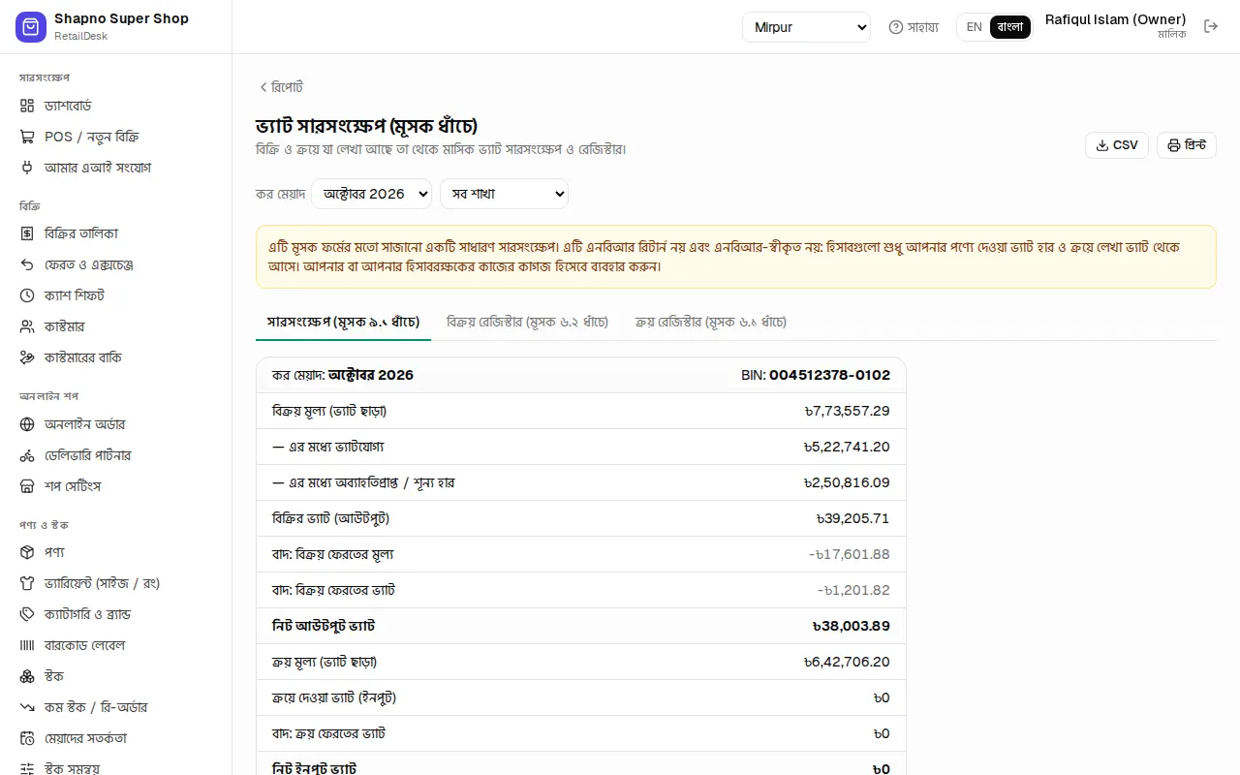Click the user name Rafiqul Islam (Owner)
This screenshot has width=1240, height=775.
pos(1116,19)
